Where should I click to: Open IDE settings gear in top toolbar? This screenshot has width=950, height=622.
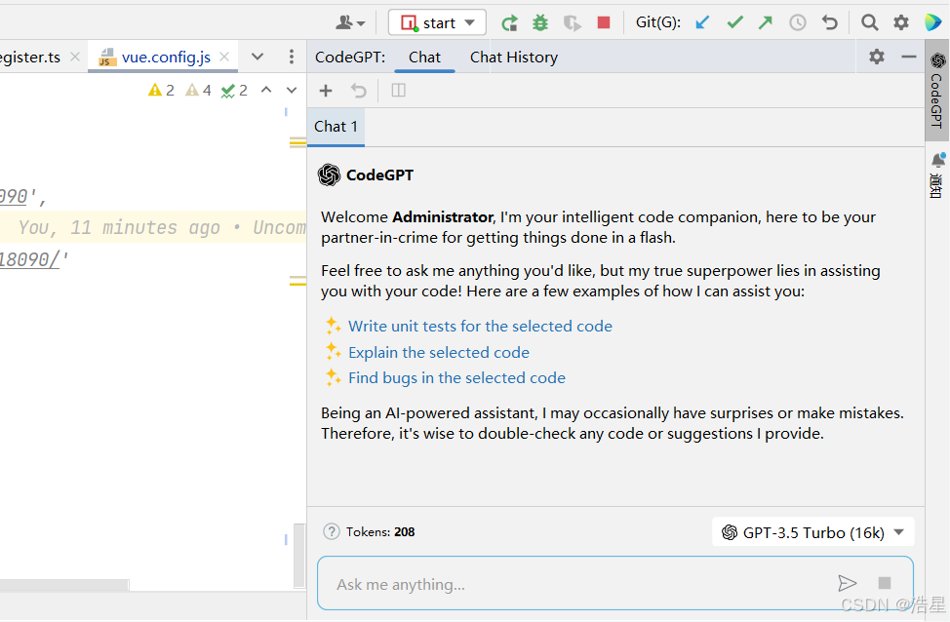(901, 22)
